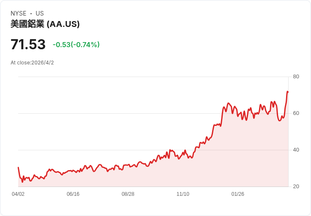Viewport: 311px width, 216px height.
Task: Select the 60 price axis label
Action: [296, 113]
